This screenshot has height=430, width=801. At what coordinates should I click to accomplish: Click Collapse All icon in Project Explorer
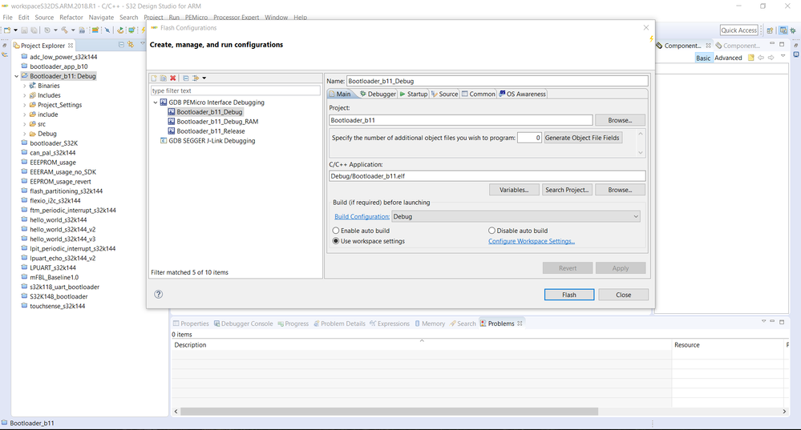point(122,45)
